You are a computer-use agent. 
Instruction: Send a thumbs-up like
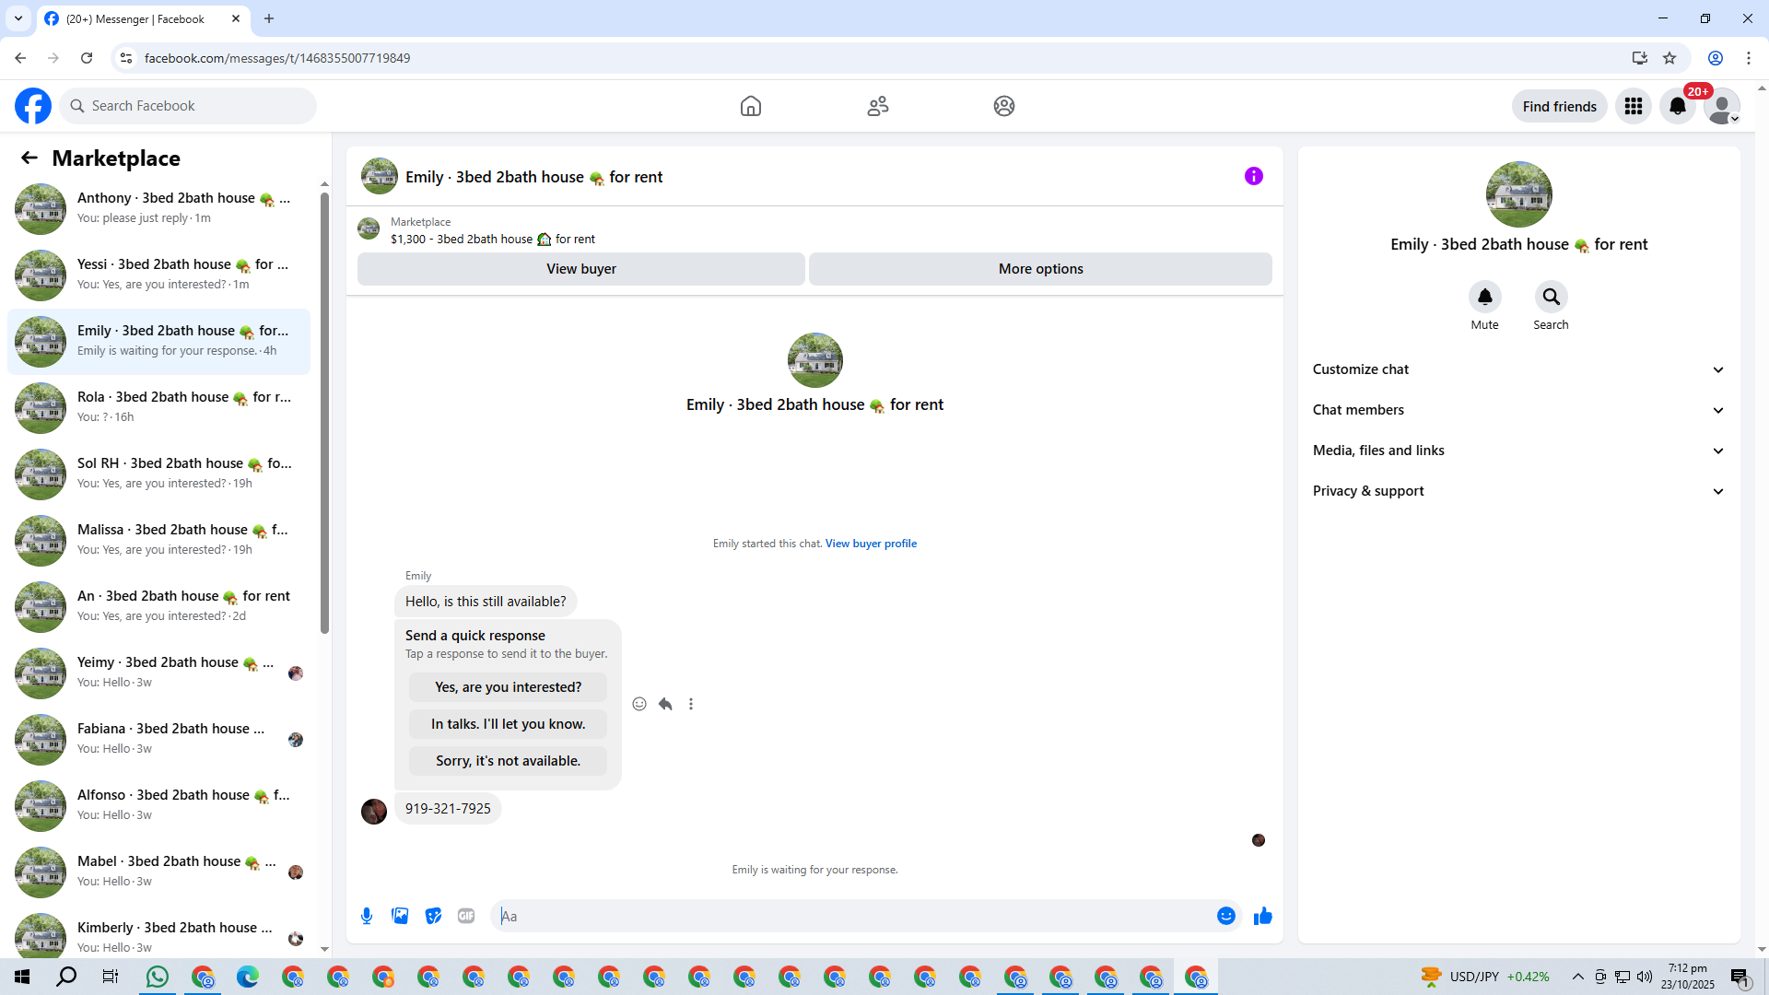pos(1262,916)
